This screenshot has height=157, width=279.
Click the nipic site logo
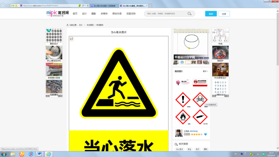(x=58, y=13)
